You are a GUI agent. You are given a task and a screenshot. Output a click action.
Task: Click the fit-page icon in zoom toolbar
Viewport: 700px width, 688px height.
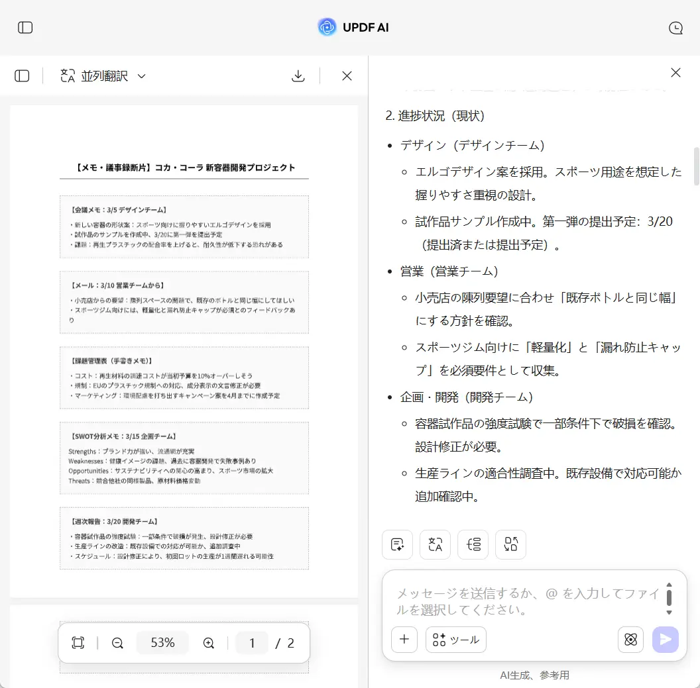tap(78, 642)
